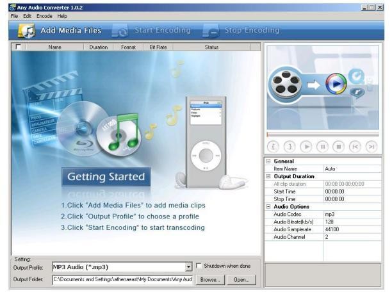This screenshot has height=294, width=392.
Task: Click the All clip duration value
Action: [352, 184]
